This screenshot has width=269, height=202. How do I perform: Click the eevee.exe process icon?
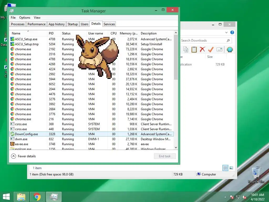pos(12,144)
